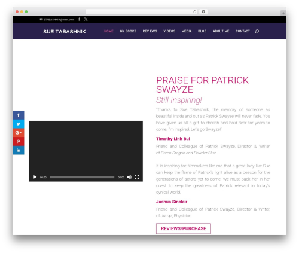This screenshot has width=299, height=253.
Task: Share via the blue Twitter bird side button
Action: (19, 124)
